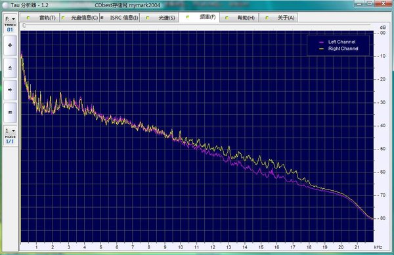Click the -80 dB axis label
The width and height of the screenshot is (394, 255).
pos(382,218)
